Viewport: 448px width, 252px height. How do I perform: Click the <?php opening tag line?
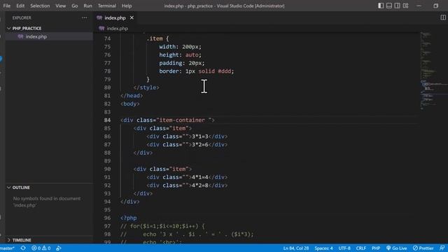coord(129,218)
